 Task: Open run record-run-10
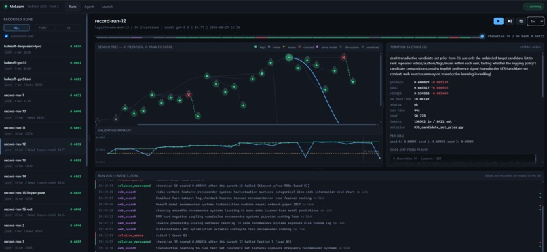(x=43, y=114)
